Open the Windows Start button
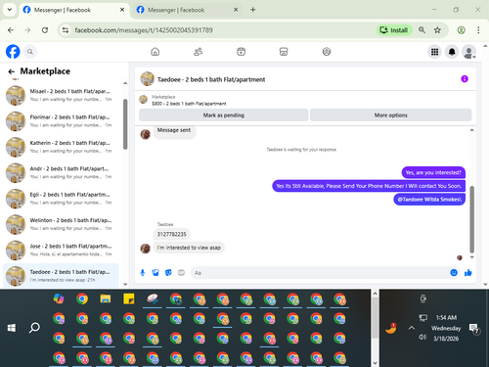Screen dimensions: 489x367 coord(12,328)
